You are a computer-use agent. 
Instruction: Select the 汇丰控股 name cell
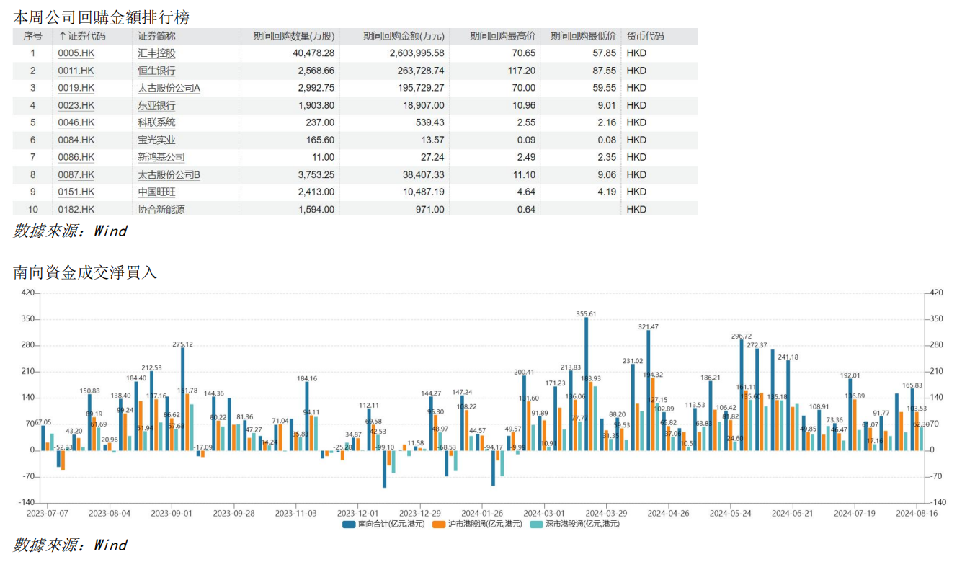pyautogui.click(x=156, y=53)
